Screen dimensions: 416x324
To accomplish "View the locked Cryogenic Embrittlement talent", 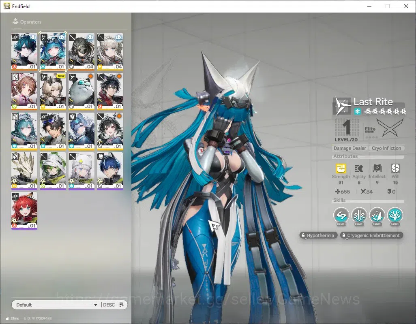I will pos(371,235).
